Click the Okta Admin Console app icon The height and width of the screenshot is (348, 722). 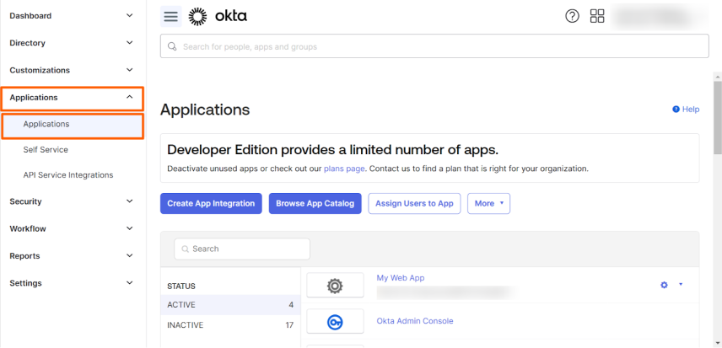pos(335,322)
